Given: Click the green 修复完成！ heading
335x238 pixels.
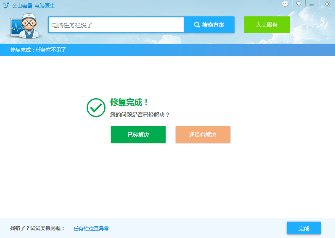Looking at the screenshot, I should 129,103.
